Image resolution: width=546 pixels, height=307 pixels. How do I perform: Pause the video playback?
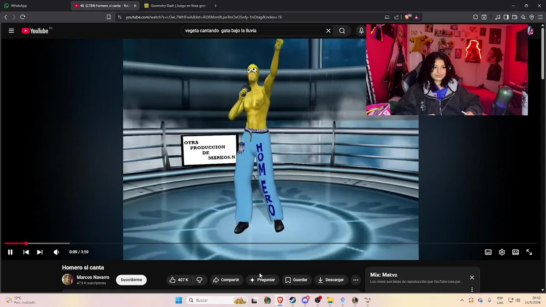pos(10,252)
